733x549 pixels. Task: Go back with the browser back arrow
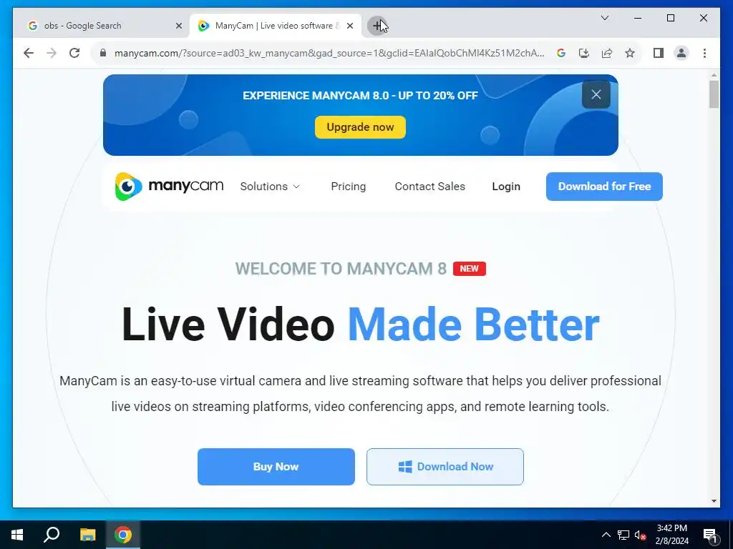tap(29, 53)
